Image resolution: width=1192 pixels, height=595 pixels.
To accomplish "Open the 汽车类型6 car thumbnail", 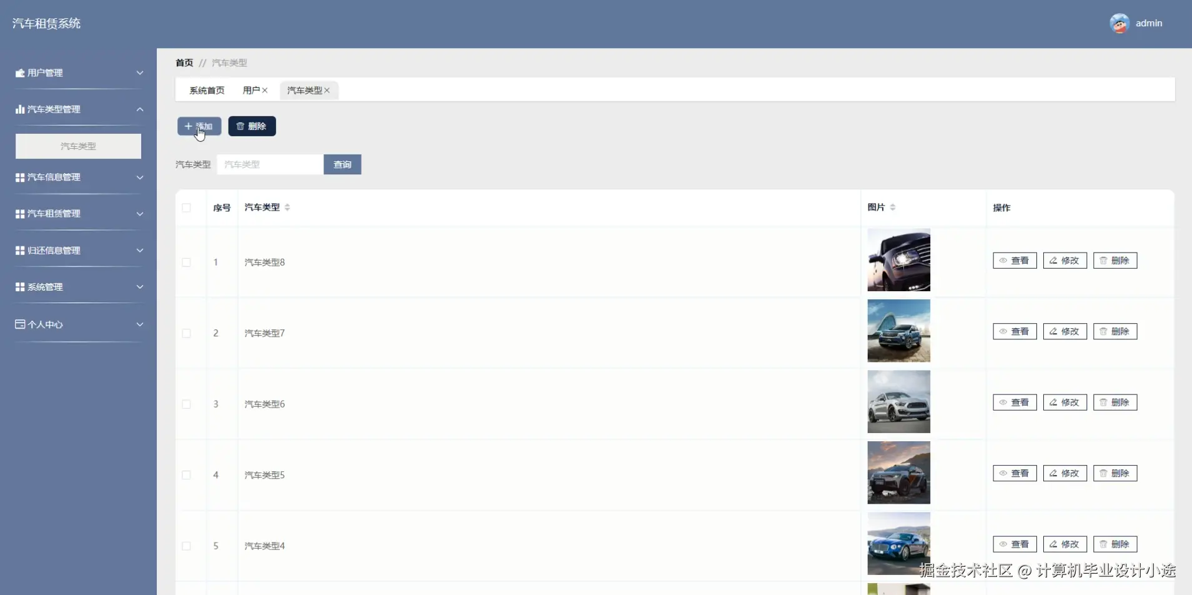I will (x=898, y=402).
